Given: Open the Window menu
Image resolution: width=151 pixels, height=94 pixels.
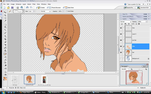Looking at the screenshot, I should coord(44,4).
